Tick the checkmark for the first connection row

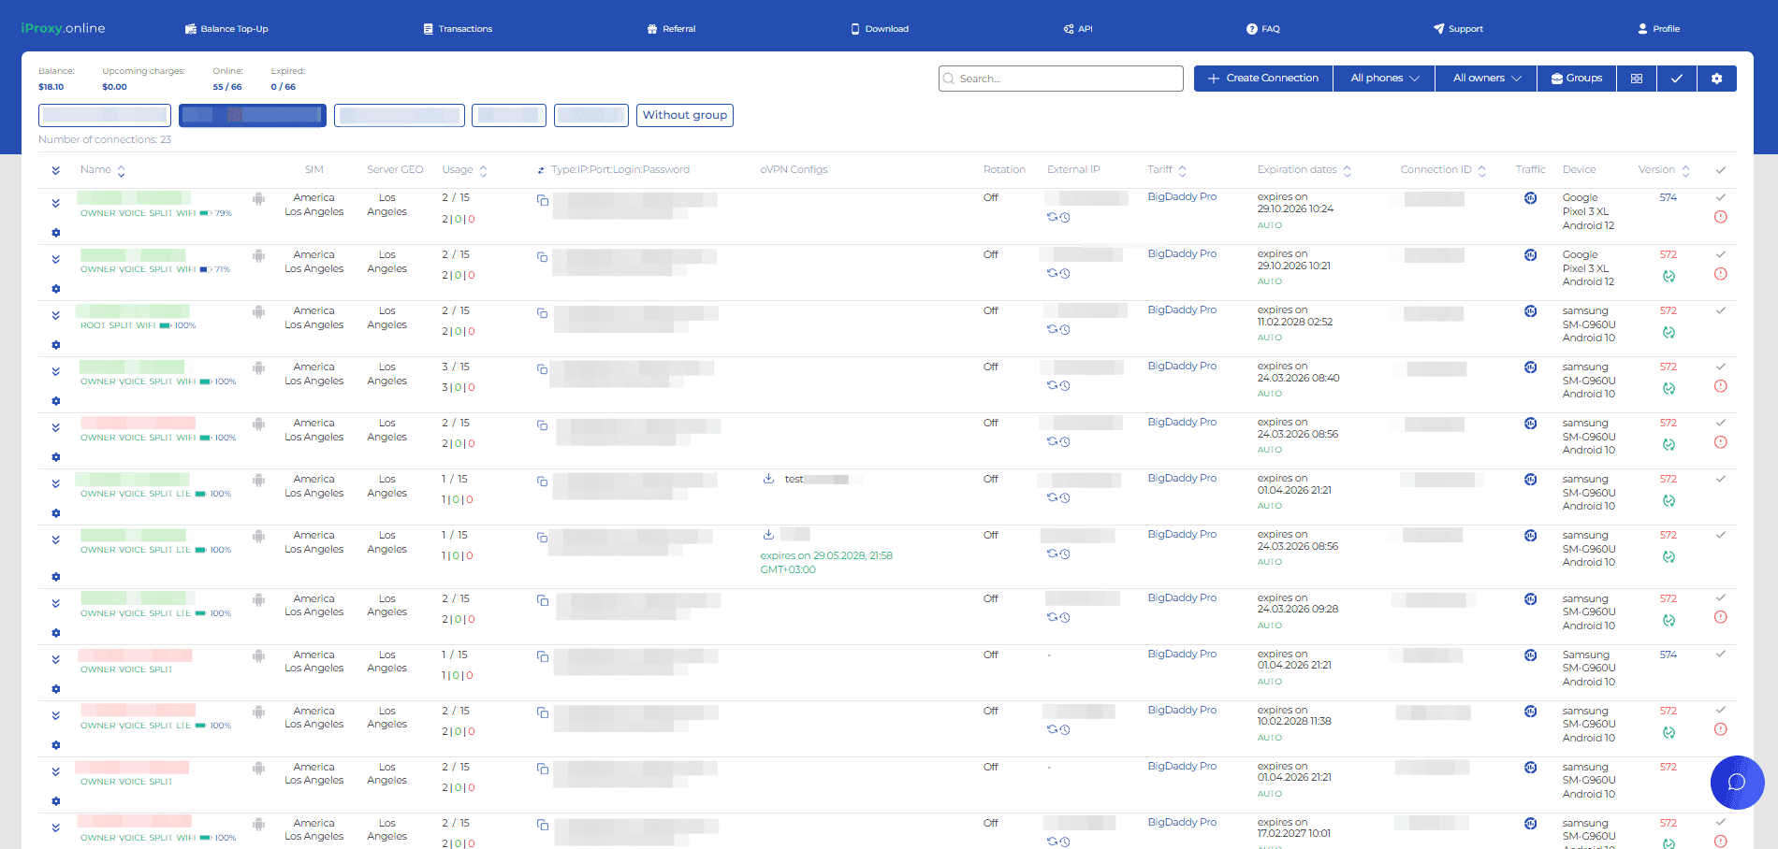(1720, 197)
